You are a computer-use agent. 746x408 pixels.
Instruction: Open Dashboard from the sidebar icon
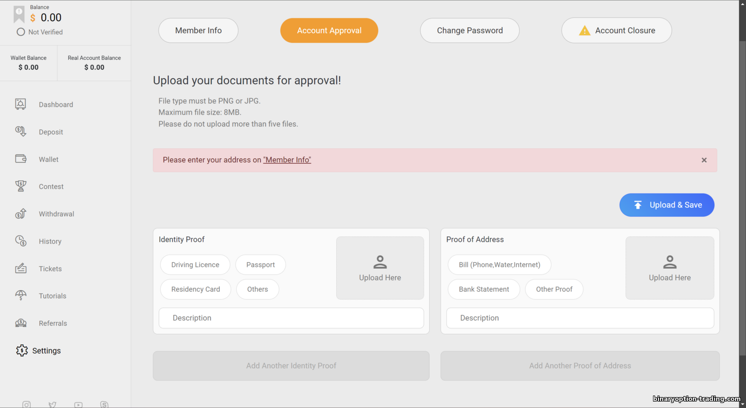[x=20, y=104]
